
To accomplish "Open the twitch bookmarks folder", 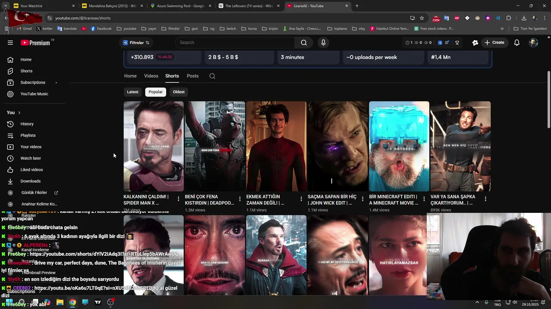I will point(228,29).
